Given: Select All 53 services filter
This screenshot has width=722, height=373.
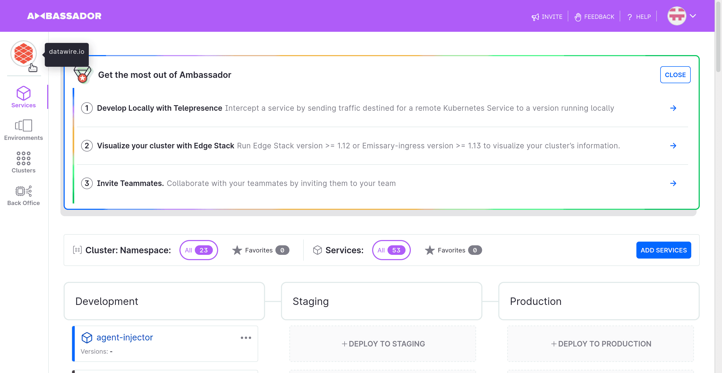Looking at the screenshot, I should coord(391,250).
